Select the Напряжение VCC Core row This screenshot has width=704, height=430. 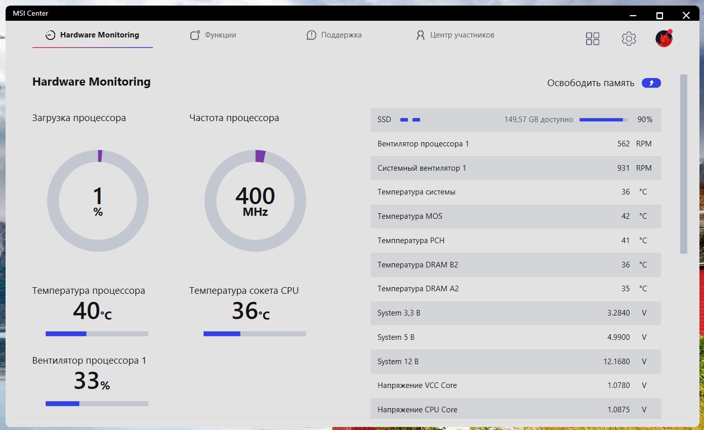(515, 385)
